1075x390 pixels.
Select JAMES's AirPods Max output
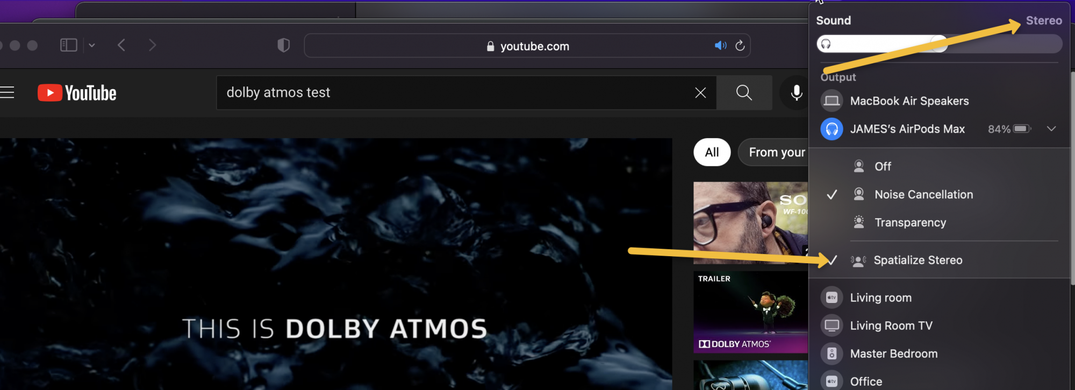(940, 129)
